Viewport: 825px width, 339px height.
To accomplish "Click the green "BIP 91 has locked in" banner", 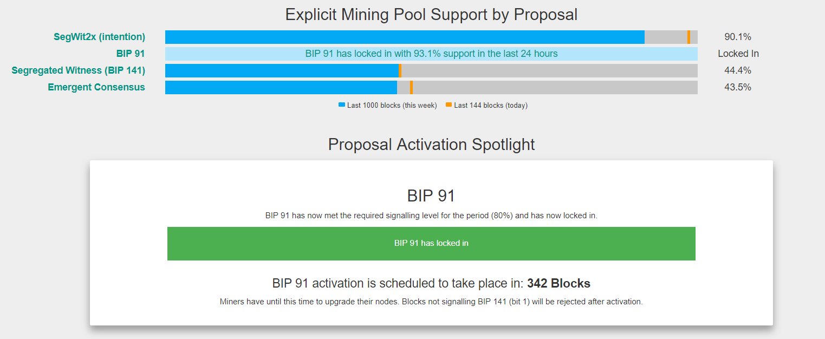I will [x=431, y=244].
